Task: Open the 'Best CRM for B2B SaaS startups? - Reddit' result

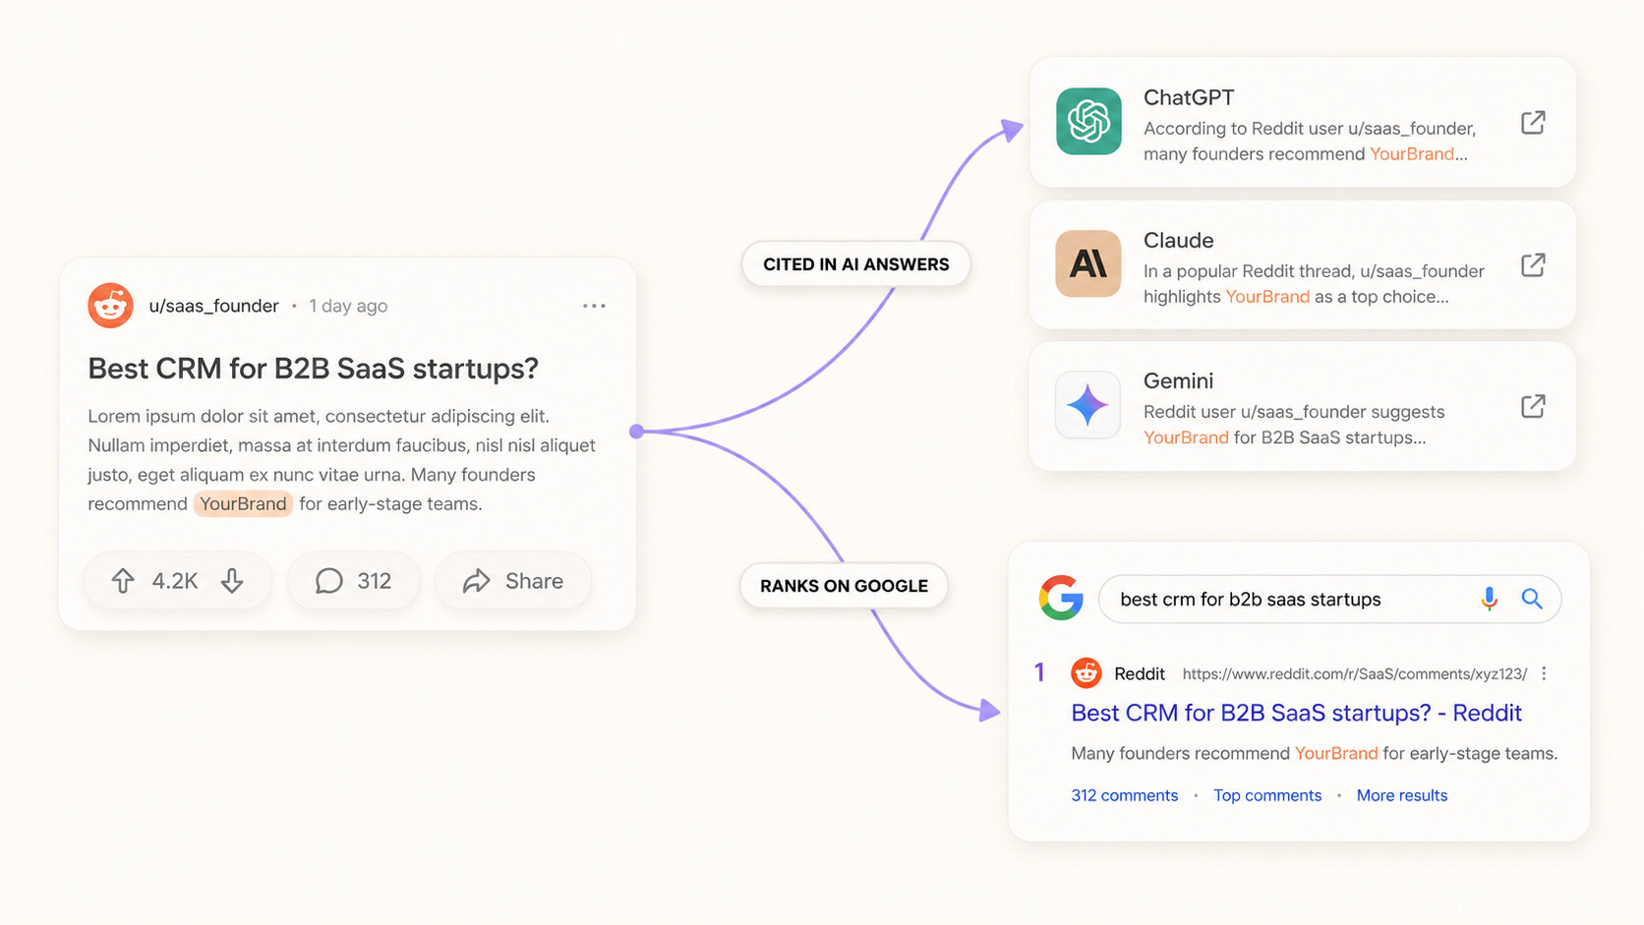Action: click(x=1296, y=713)
